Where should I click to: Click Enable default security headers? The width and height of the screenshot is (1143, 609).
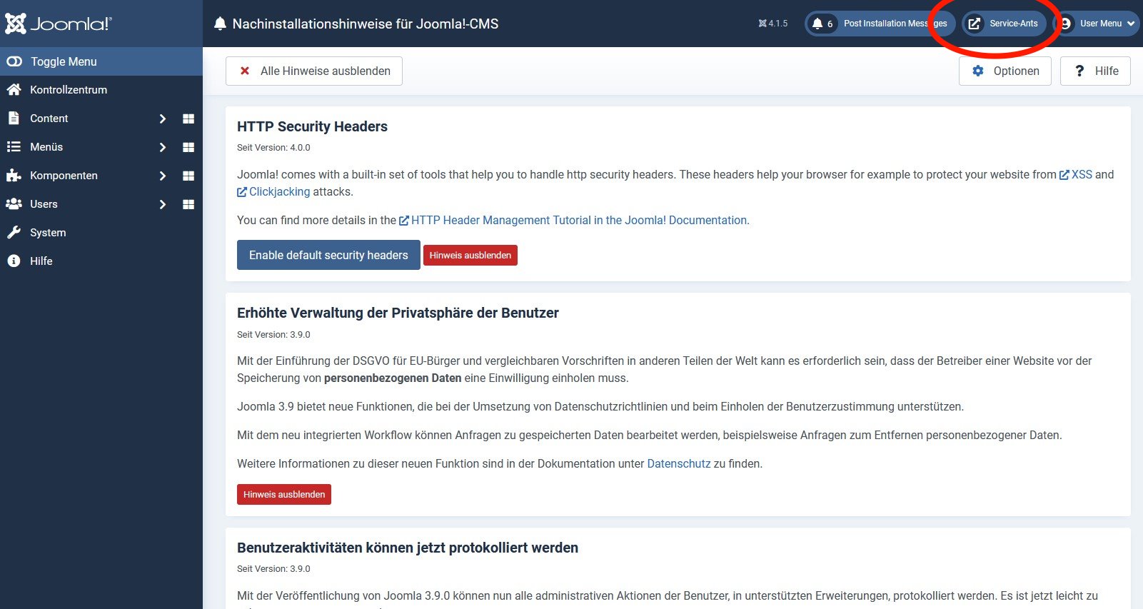(328, 255)
